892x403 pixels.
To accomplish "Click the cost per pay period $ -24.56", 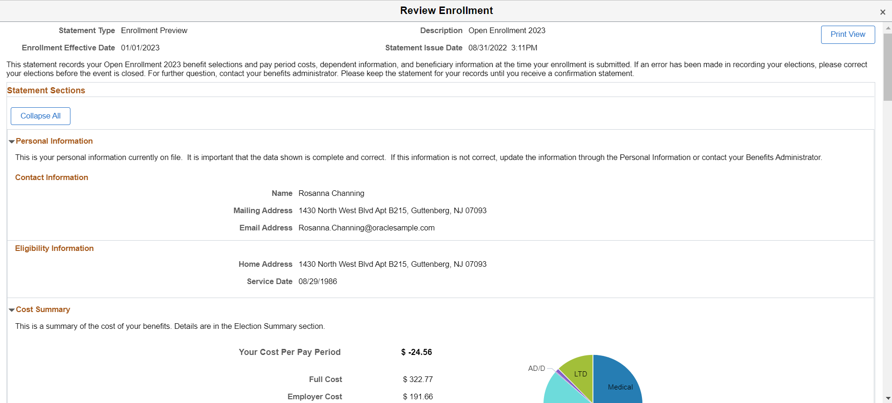I will tap(417, 352).
